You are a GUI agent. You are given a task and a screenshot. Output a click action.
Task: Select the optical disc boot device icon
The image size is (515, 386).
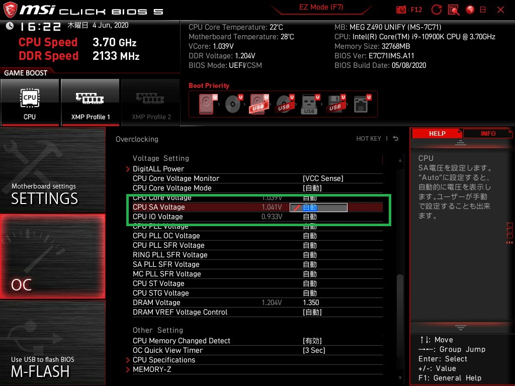[233, 104]
